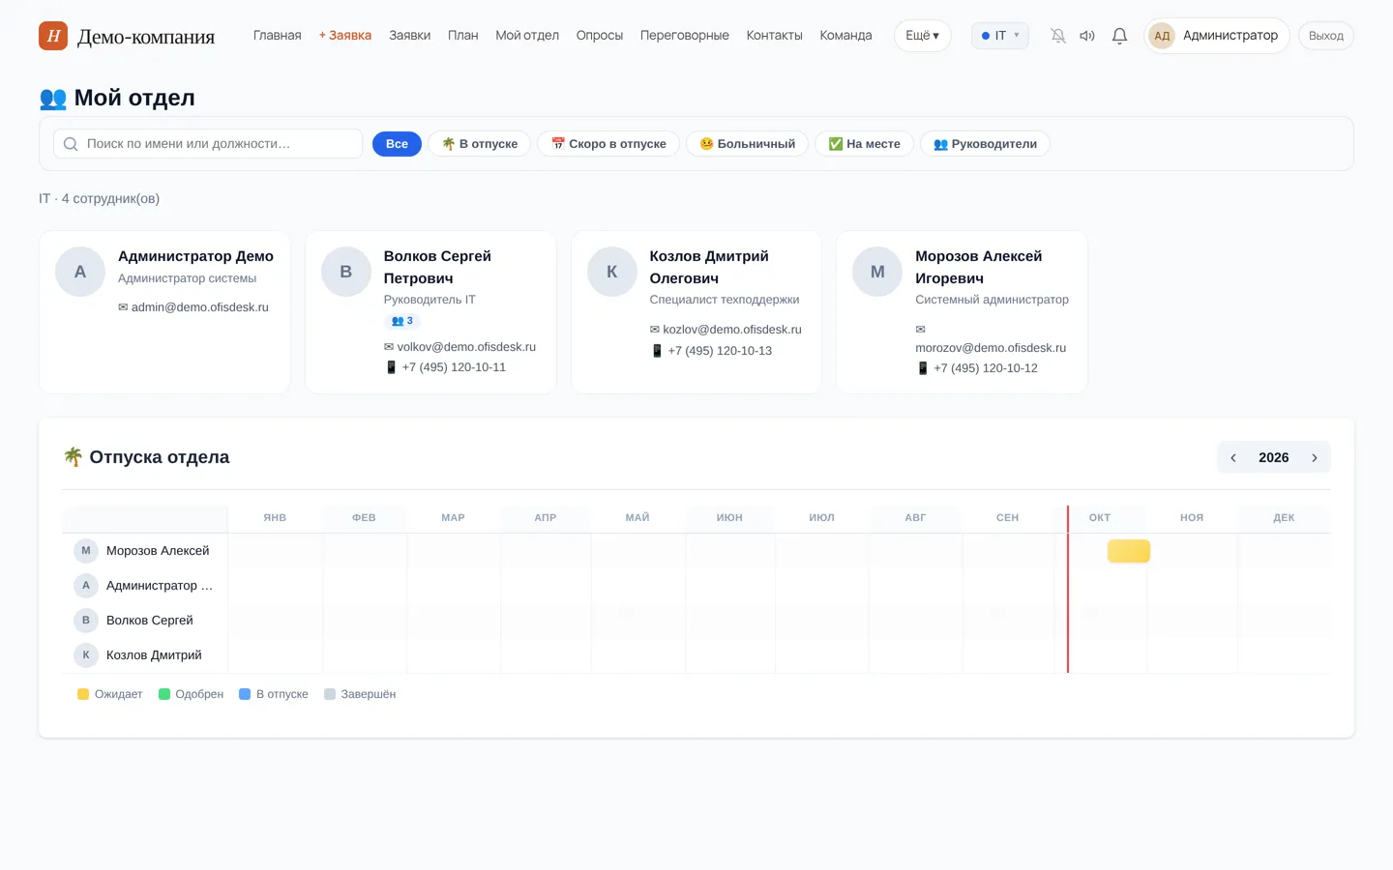The width and height of the screenshot is (1393, 870).
Task: Click the ДЕК month header
Action: click(x=1284, y=518)
